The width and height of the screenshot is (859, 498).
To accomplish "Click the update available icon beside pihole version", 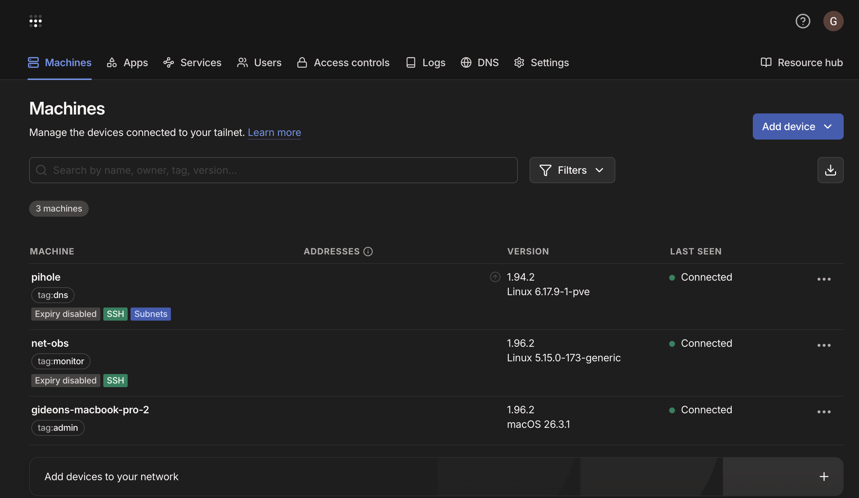I will click(x=495, y=277).
